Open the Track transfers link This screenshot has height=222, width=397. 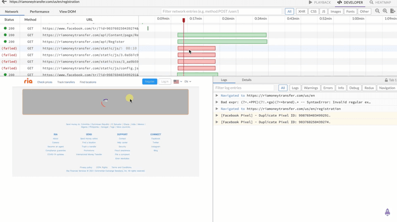pos(66,82)
